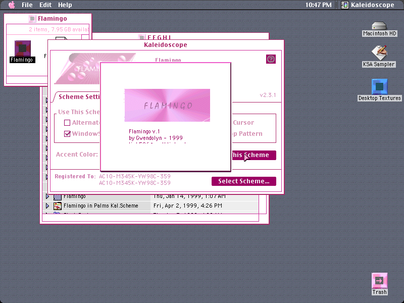Click the Flamingo in Palms Kal.Scheme icon
The image size is (404, 303).
click(x=57, y=206)
